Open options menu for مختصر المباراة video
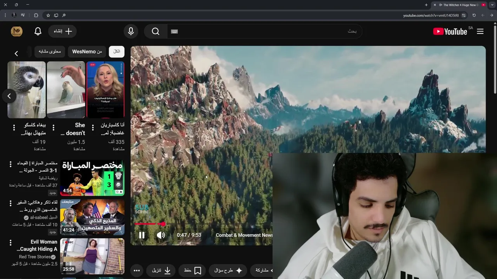 point(10,164)
